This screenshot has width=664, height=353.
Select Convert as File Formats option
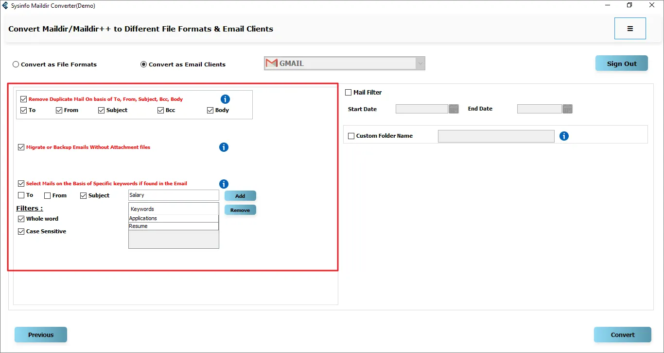point(16,64)
